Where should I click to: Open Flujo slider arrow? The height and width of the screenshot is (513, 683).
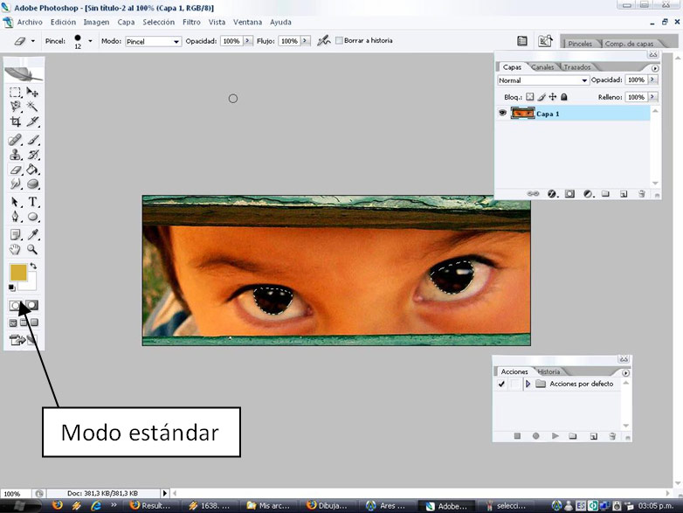(306, 40)
